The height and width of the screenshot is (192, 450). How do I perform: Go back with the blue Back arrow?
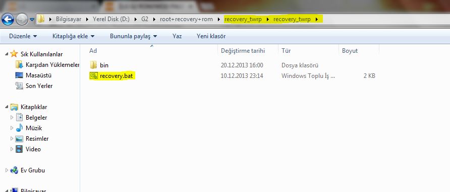(8, 20)
